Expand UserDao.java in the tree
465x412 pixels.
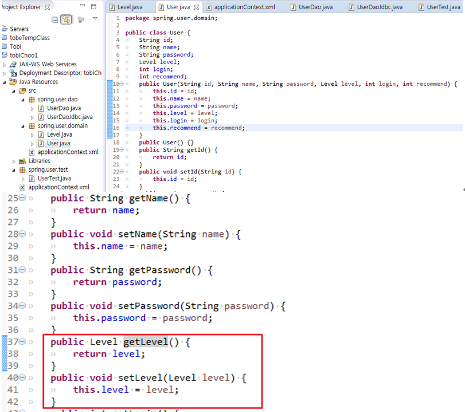(32, 109)
